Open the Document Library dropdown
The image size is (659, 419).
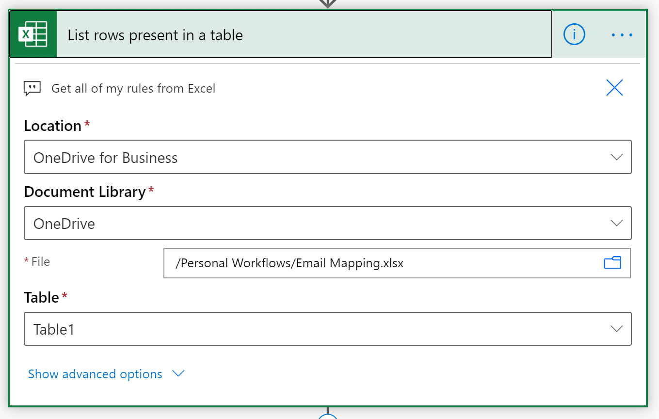click(x=328, y=223)
